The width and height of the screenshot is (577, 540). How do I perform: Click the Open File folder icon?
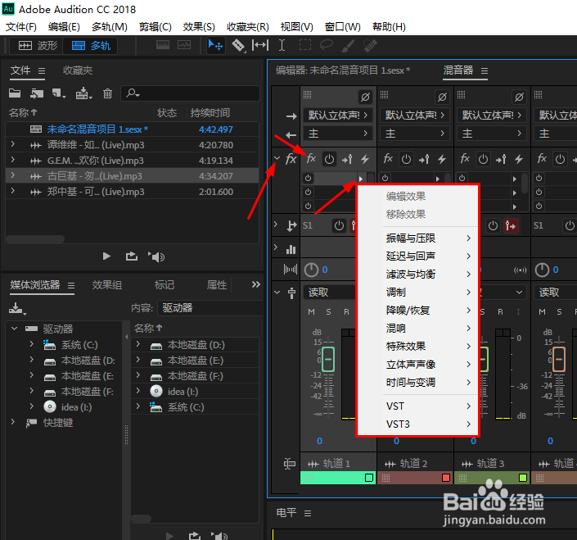[15, 93]
